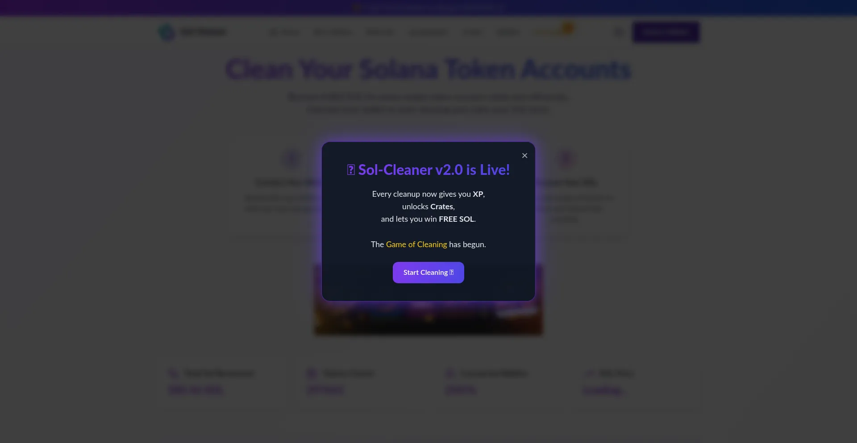Close the Sol-Cleaner v2.0 popup
857x443 pixels.
524,156
